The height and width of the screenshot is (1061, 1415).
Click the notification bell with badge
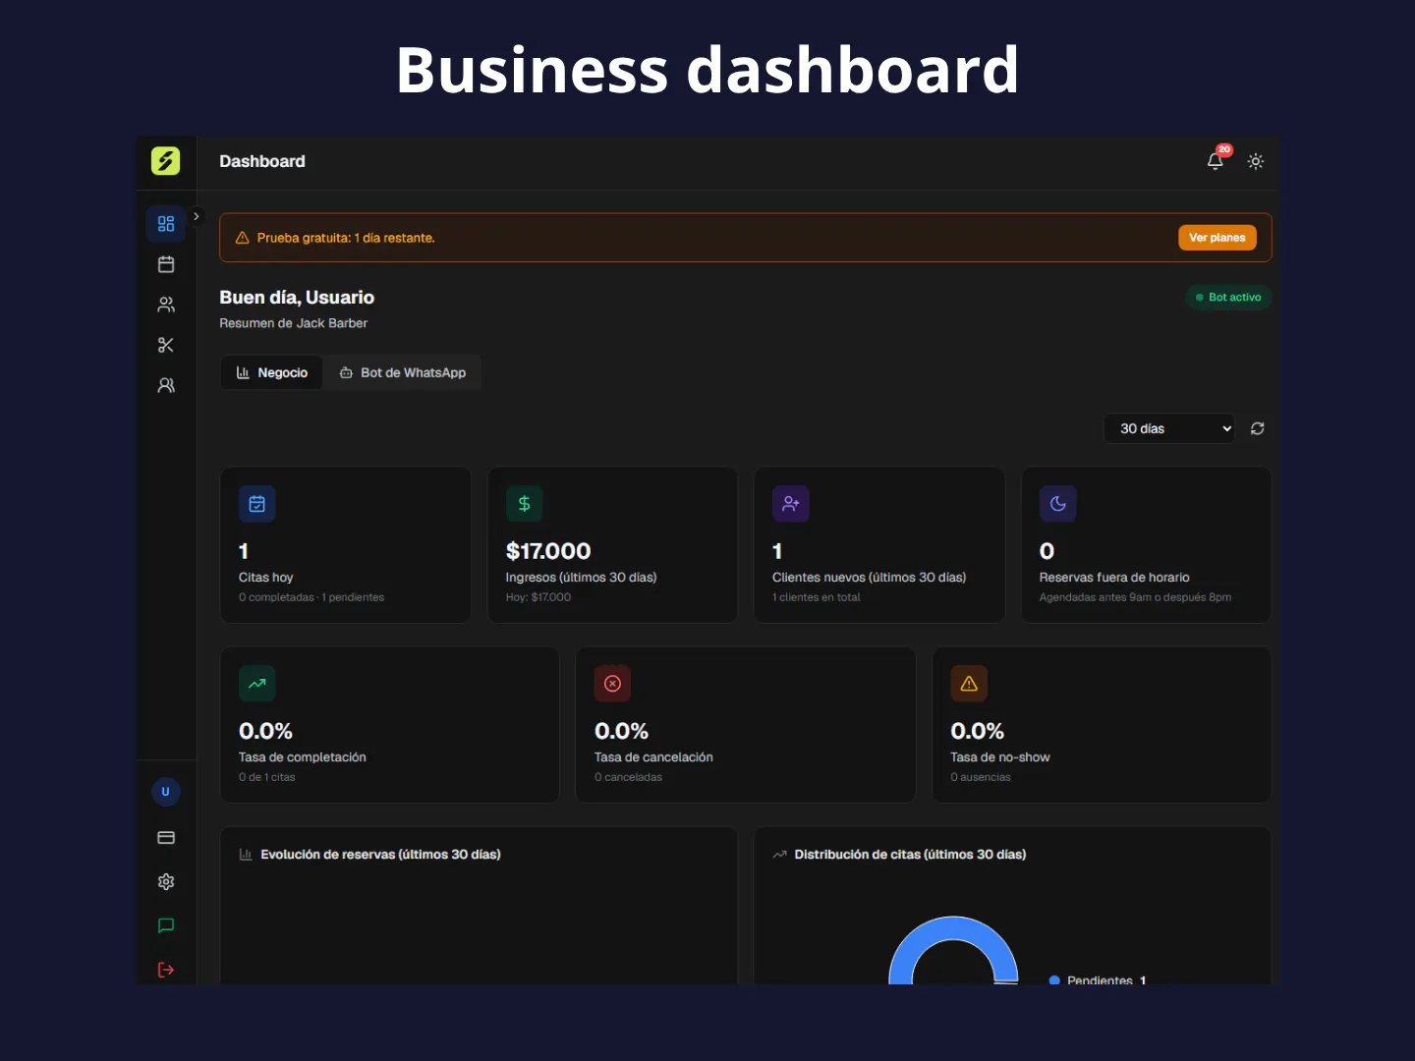[x=1217, y=160]
